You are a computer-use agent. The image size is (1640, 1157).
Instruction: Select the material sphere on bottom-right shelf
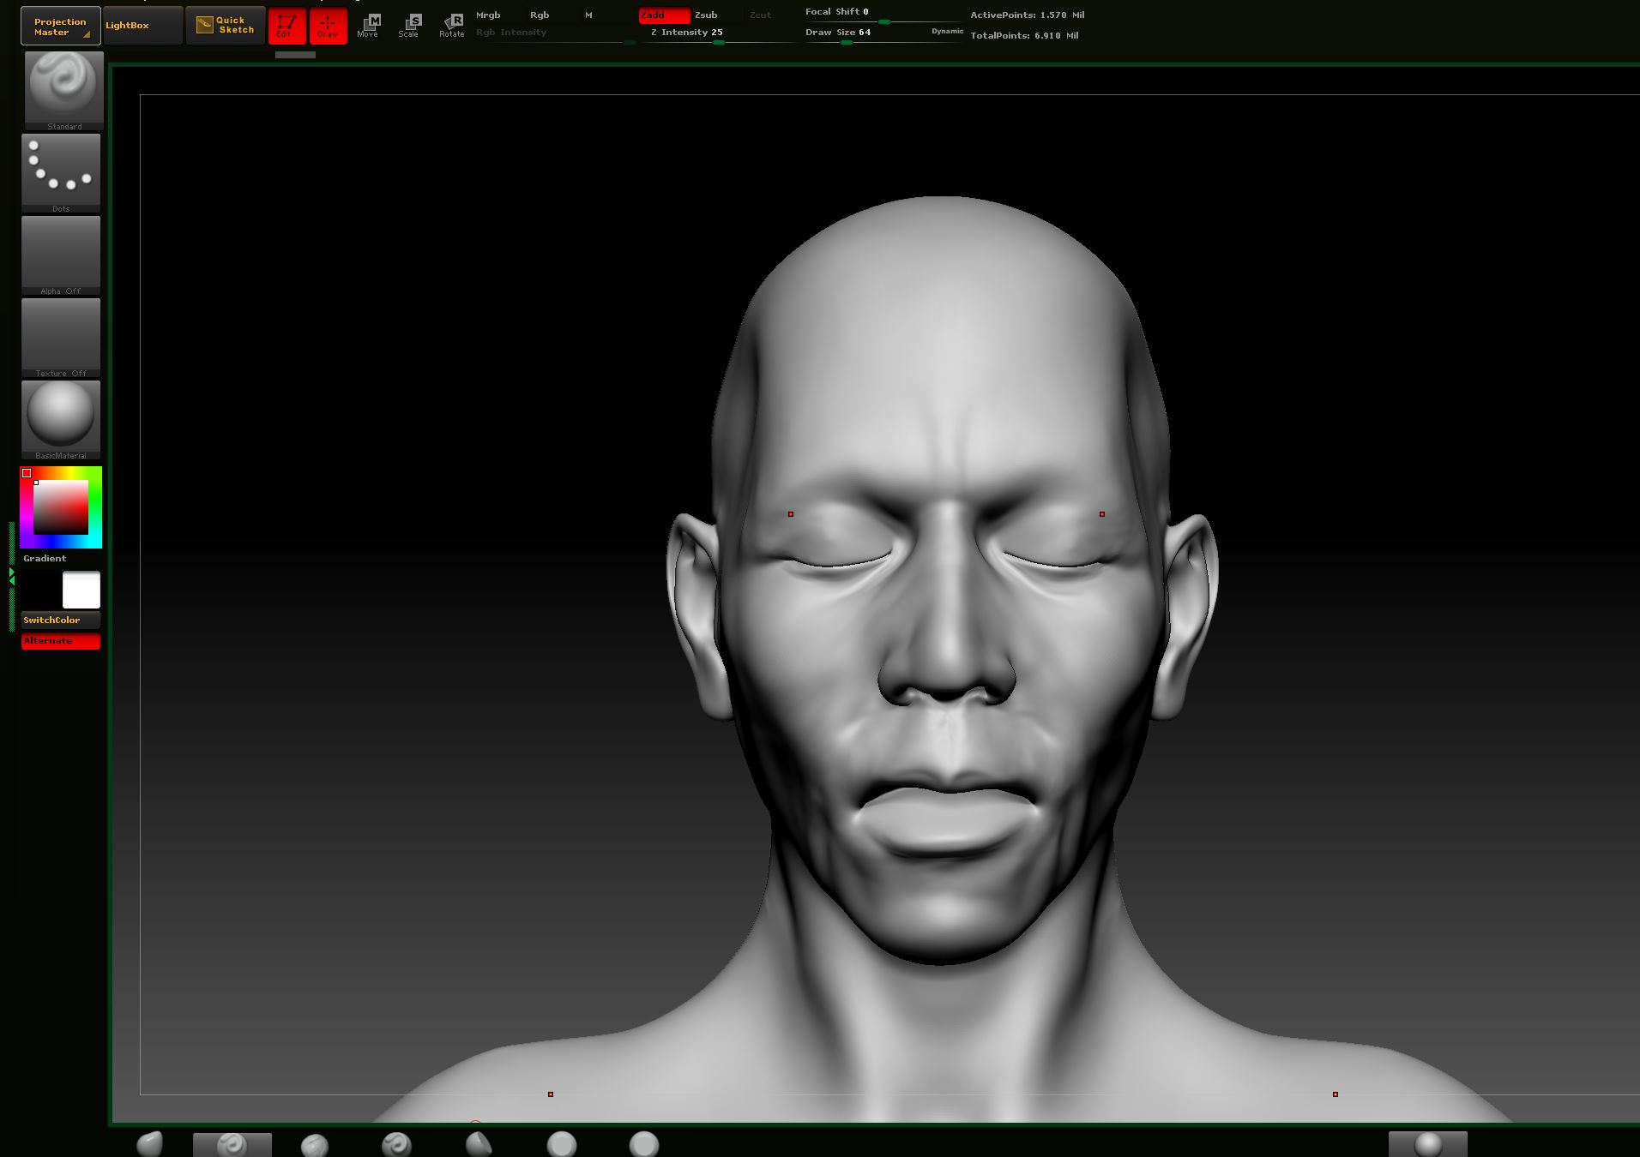pos(1428,1144)
